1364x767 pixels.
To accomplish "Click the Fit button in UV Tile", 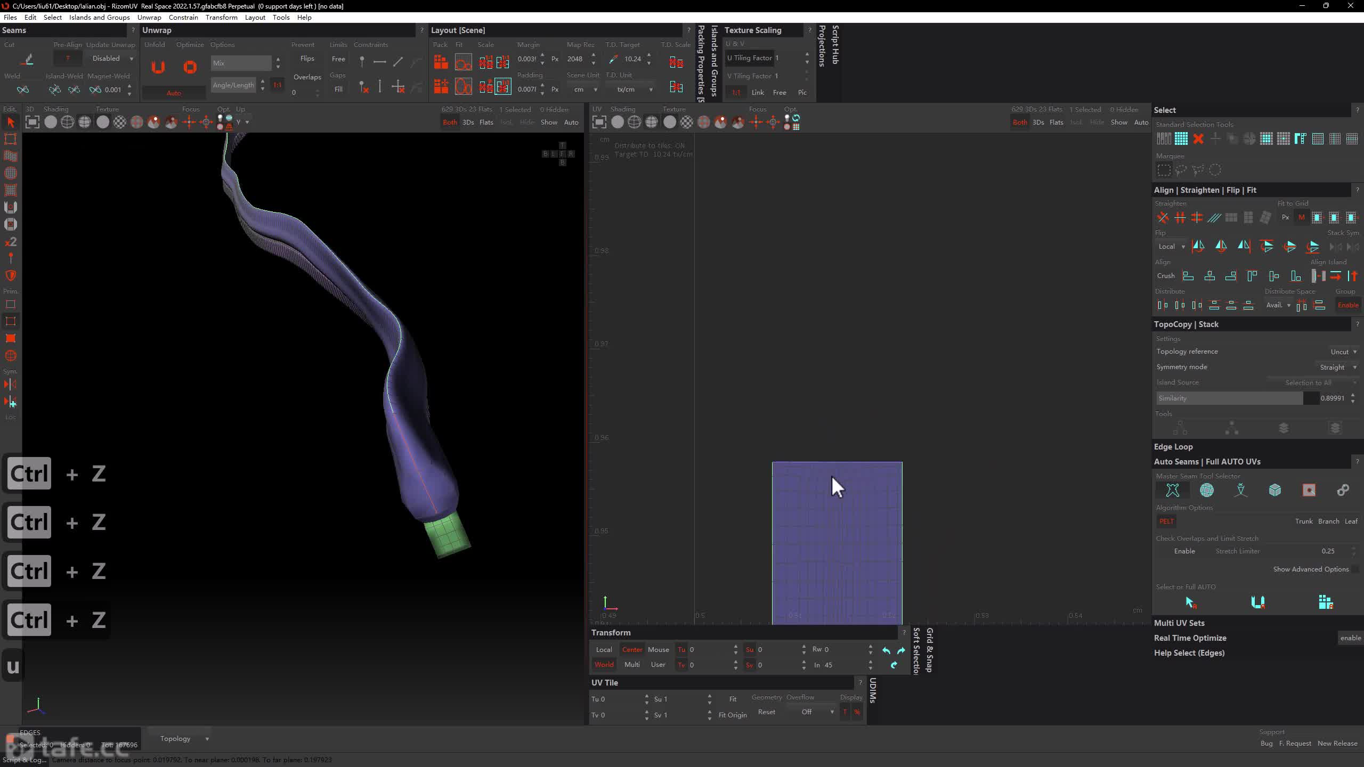I will pyautogui.click(x=733, y=699).
